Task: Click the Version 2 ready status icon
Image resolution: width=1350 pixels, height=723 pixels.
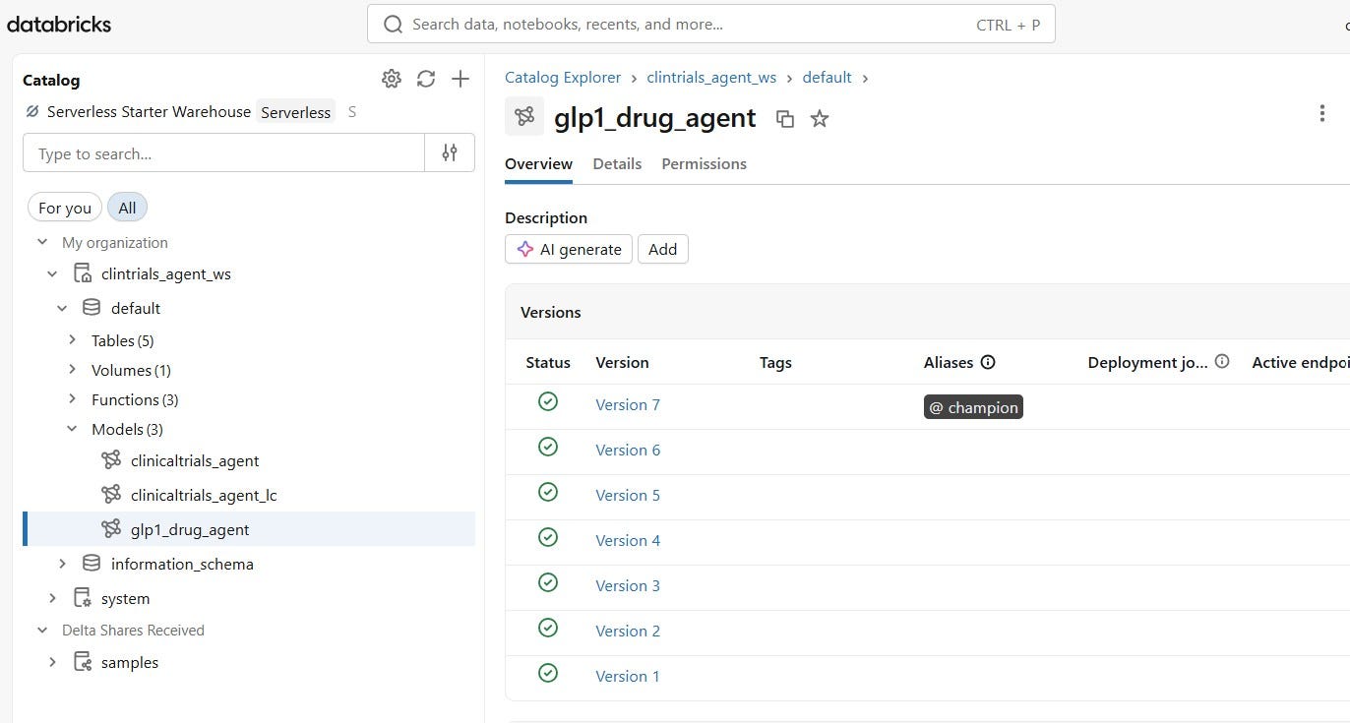Action: coord(548,628)
